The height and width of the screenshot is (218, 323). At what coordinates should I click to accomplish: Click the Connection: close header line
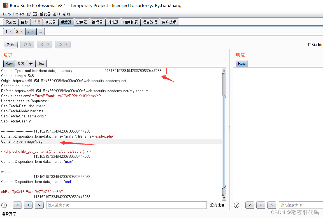click(x=16, y=86)
